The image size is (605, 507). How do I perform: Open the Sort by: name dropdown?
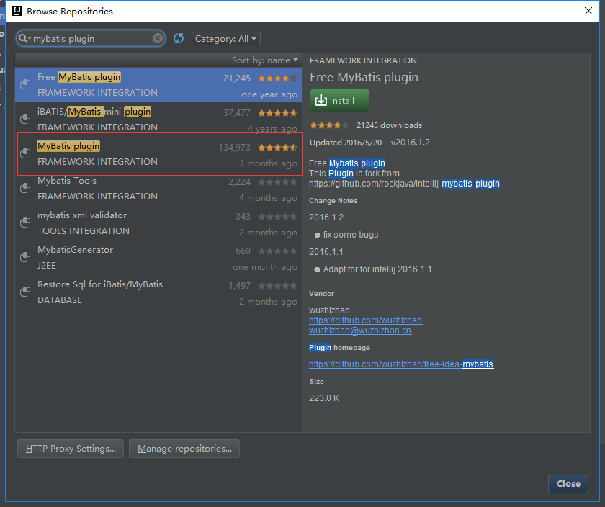(265, 60)
